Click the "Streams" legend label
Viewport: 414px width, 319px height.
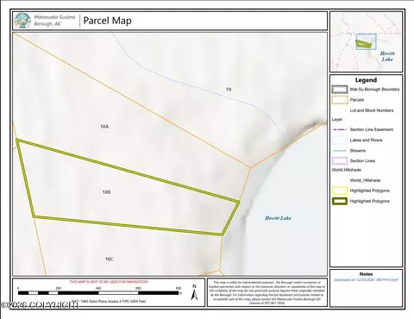[358, 151]
